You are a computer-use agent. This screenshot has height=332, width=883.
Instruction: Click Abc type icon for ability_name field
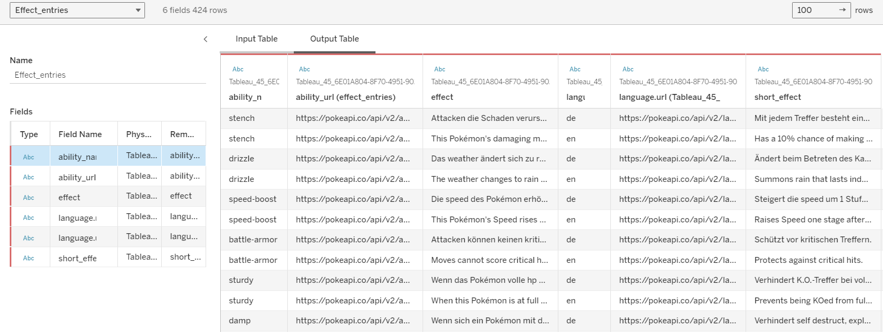[29, 157]
